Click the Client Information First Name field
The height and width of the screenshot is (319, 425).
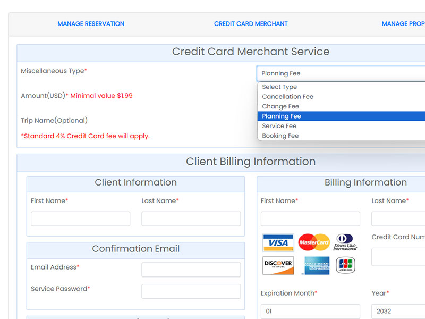coord(80,219)
